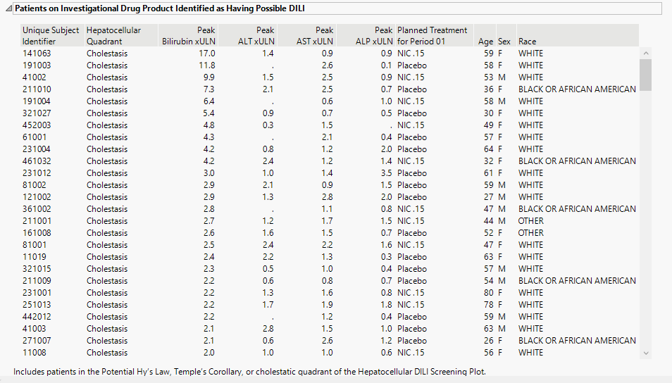Click the Age column header
The image size is (672, 383).
click(x=485, y=42)
